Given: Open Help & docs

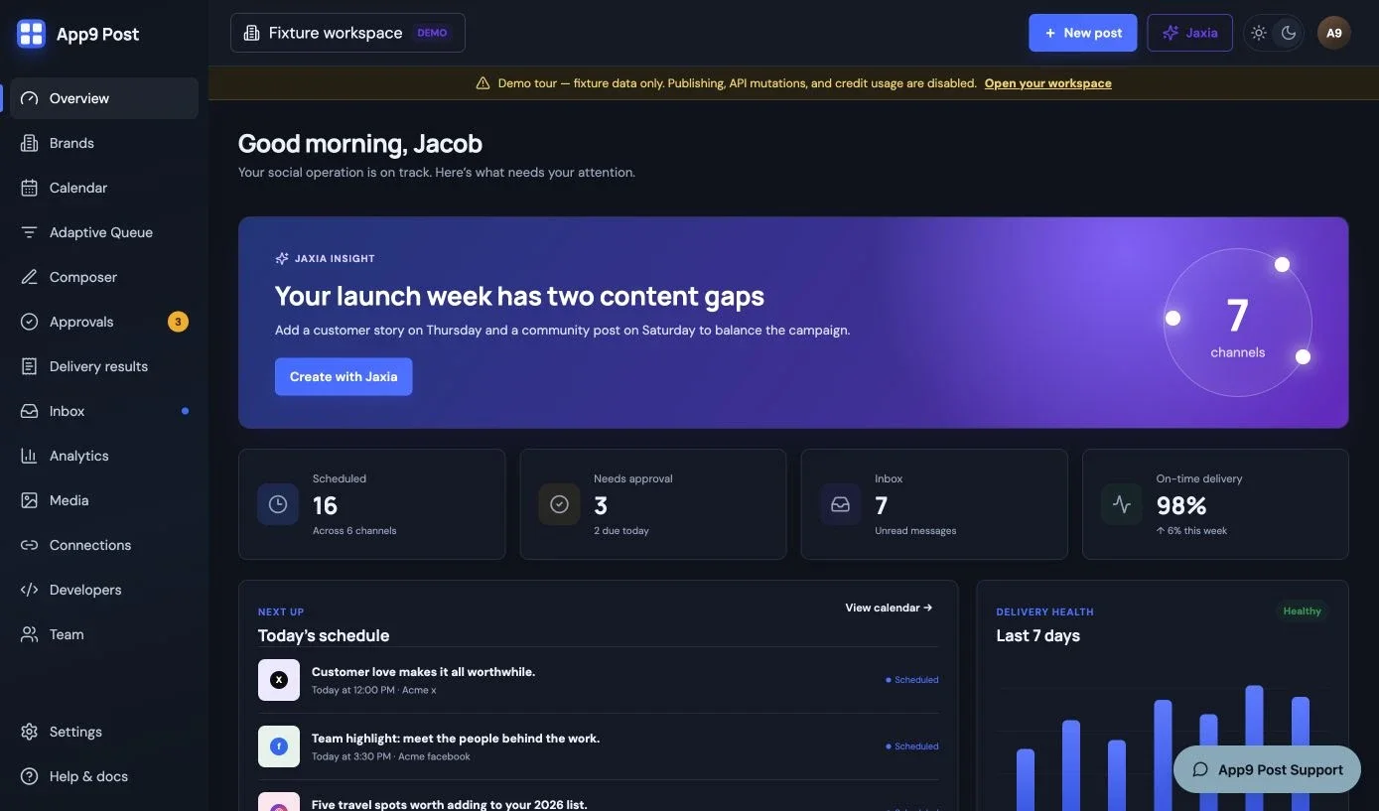Looking at the screenshot, I should [x=104, y=776].
